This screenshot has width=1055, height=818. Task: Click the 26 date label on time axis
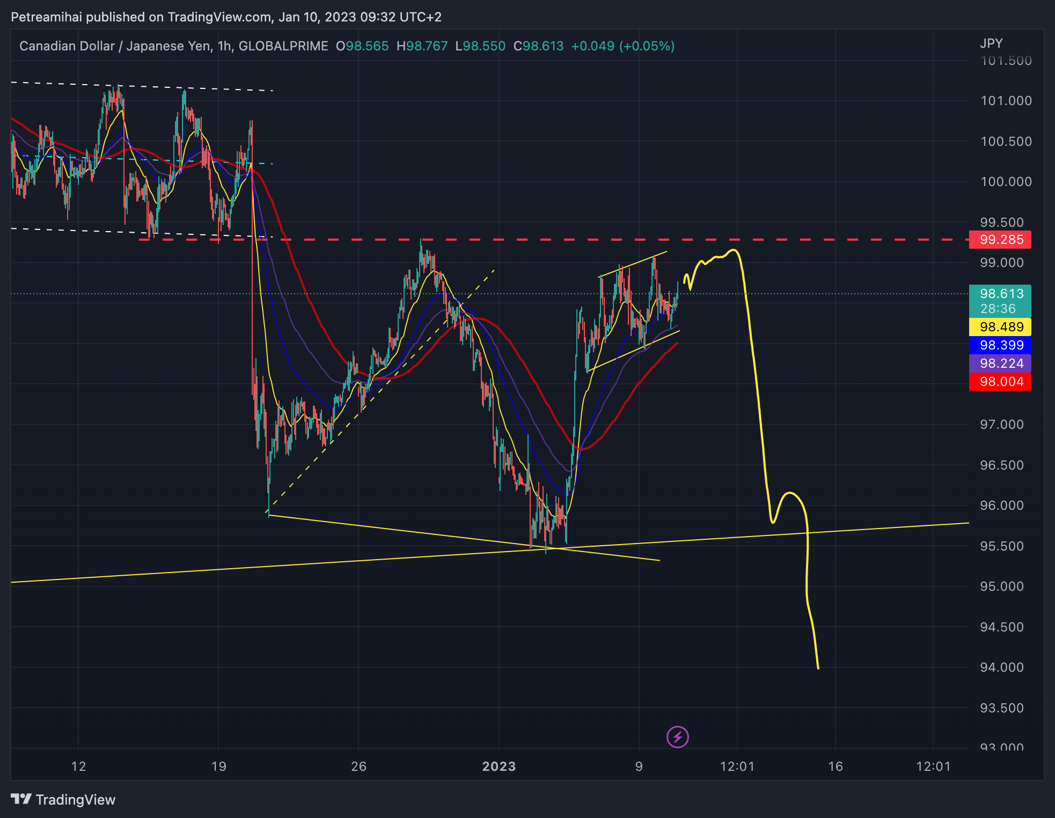click(358, 767)
